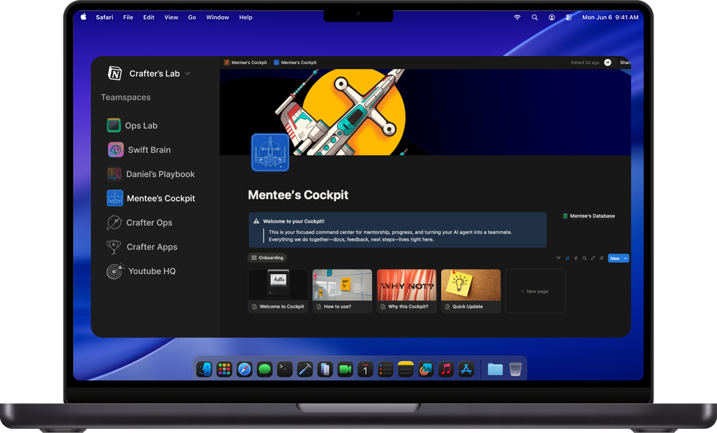This screenshot has width=717, height=433.
Task: Open Reminders from the Dock
Action: pyautogui.click(x=385, y=369)
